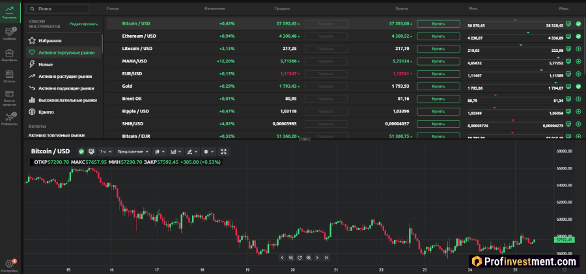Open chart settings gear at bottom right
The width and height of the screenshot is (586, 274).
pos(565,270)
